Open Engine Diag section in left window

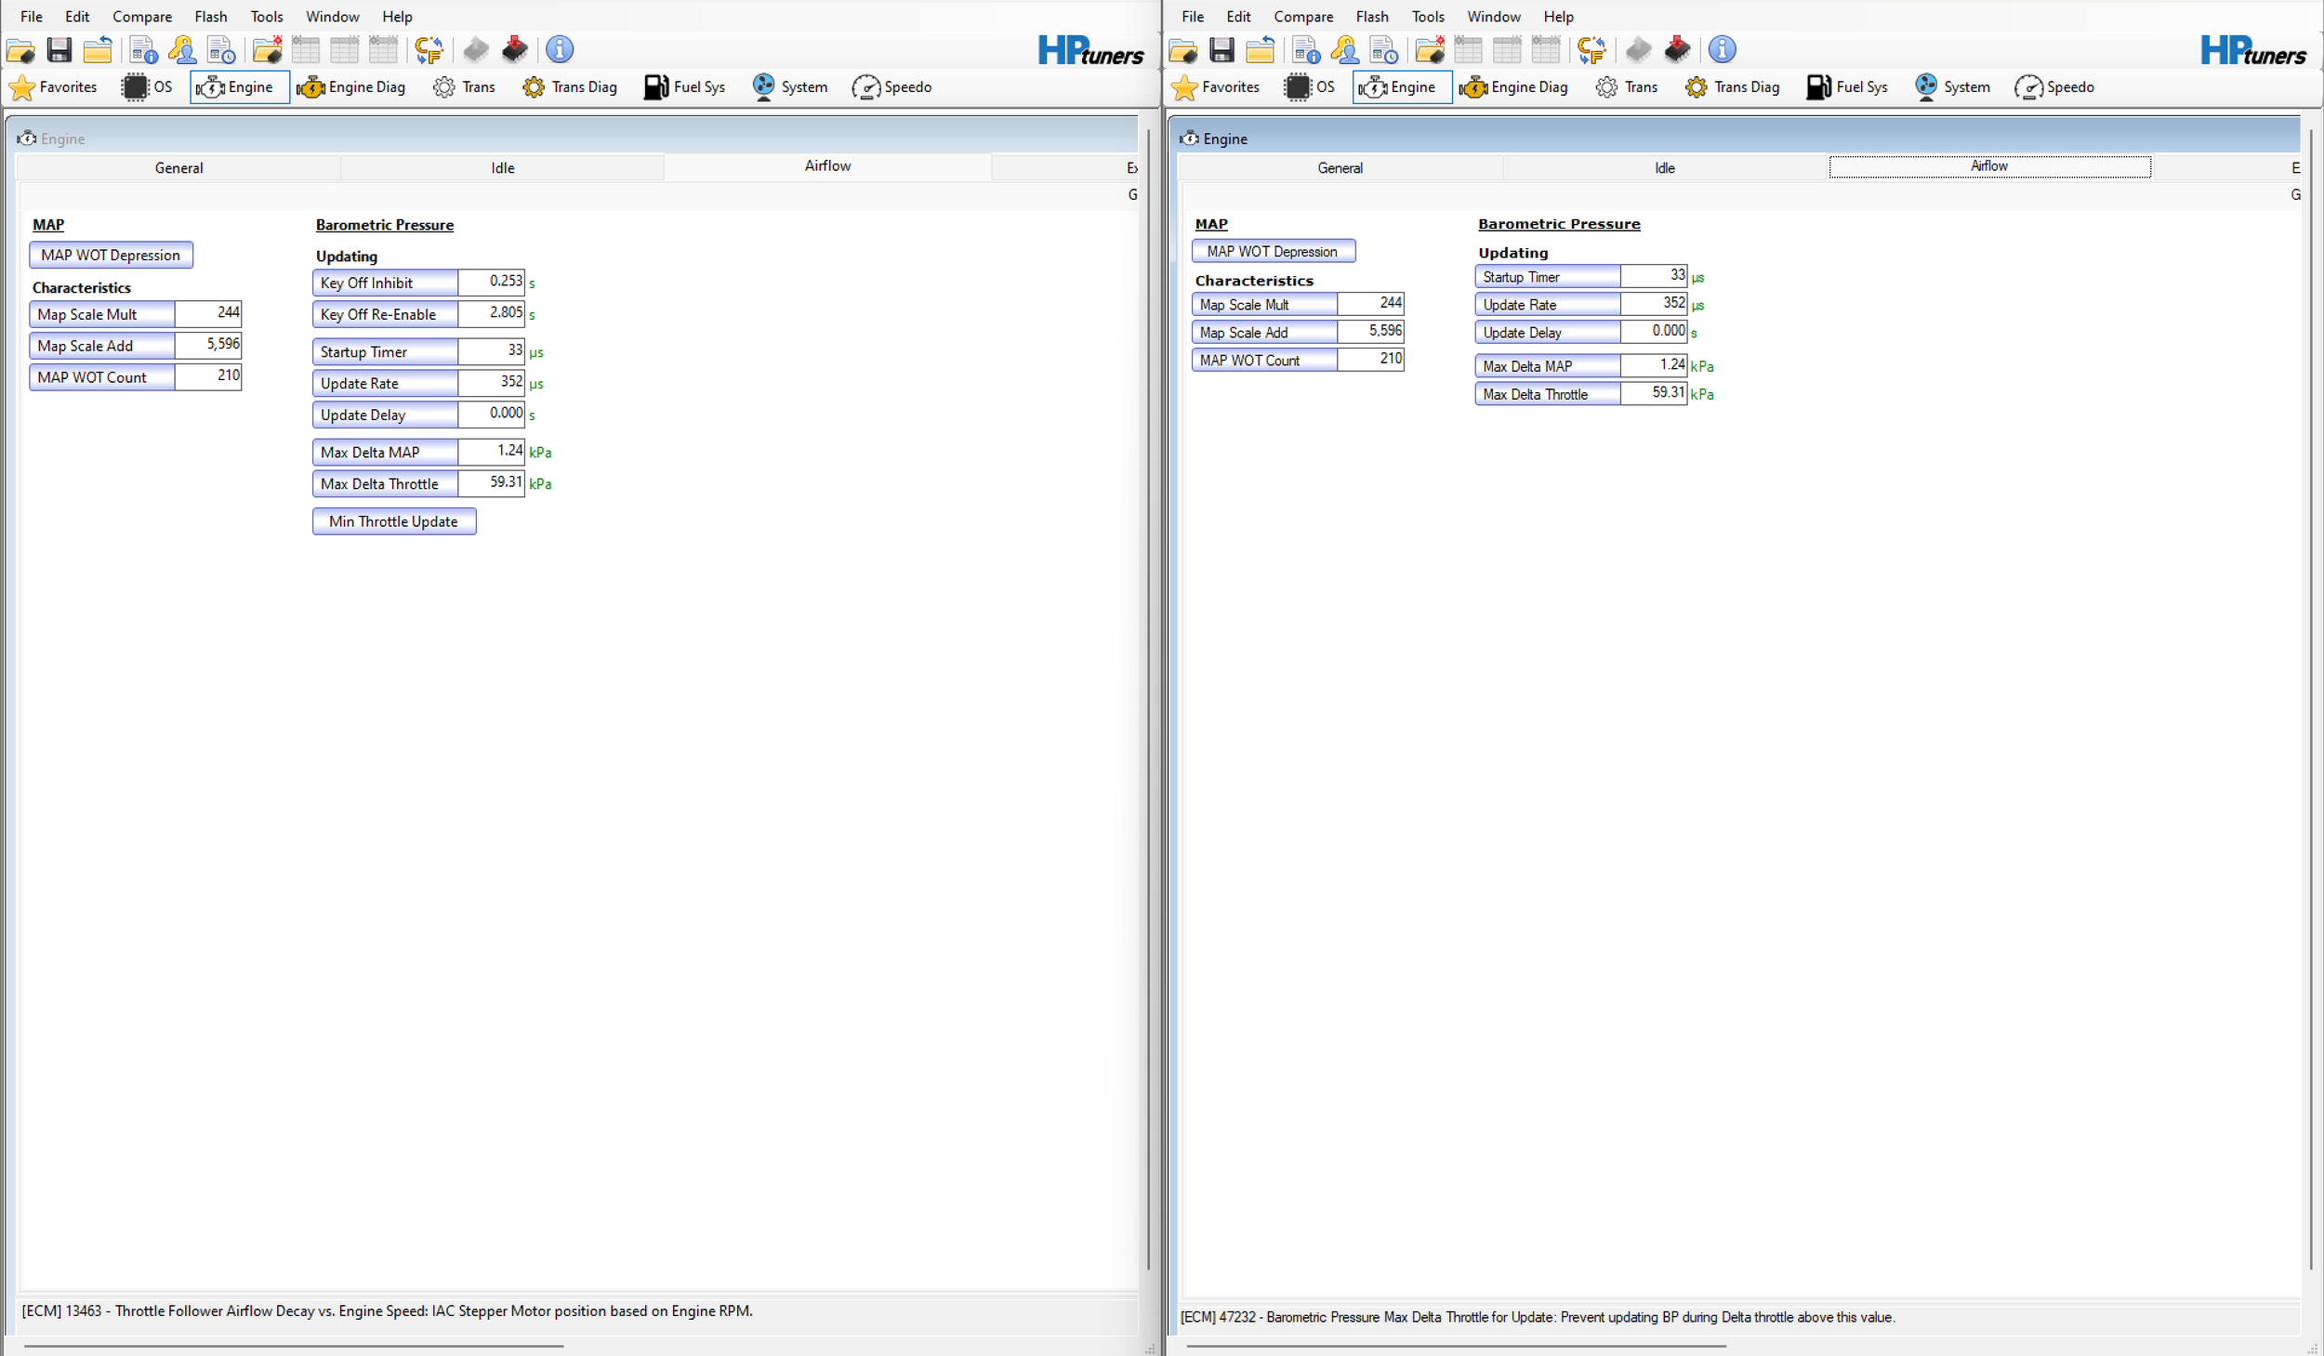(351, 87)
